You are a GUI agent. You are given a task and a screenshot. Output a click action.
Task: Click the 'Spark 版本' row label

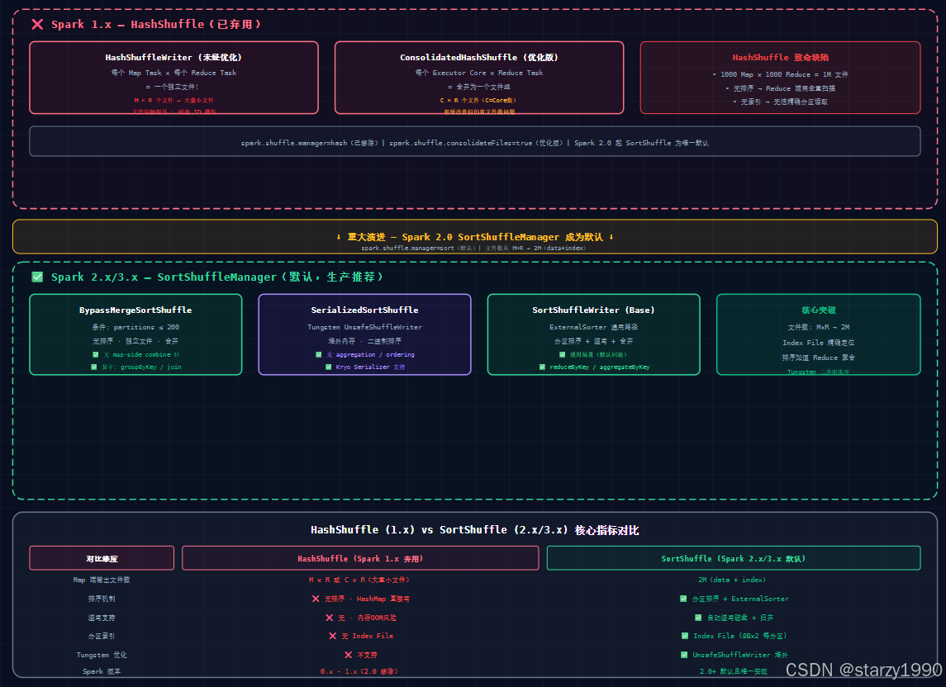[x=102, y=671]
